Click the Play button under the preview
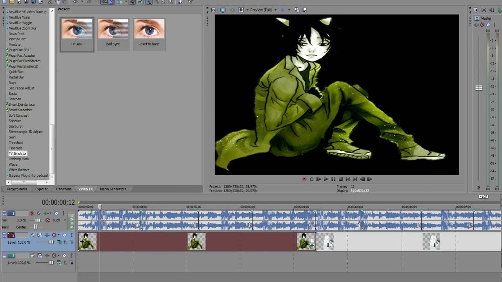 tap(326, 179)
